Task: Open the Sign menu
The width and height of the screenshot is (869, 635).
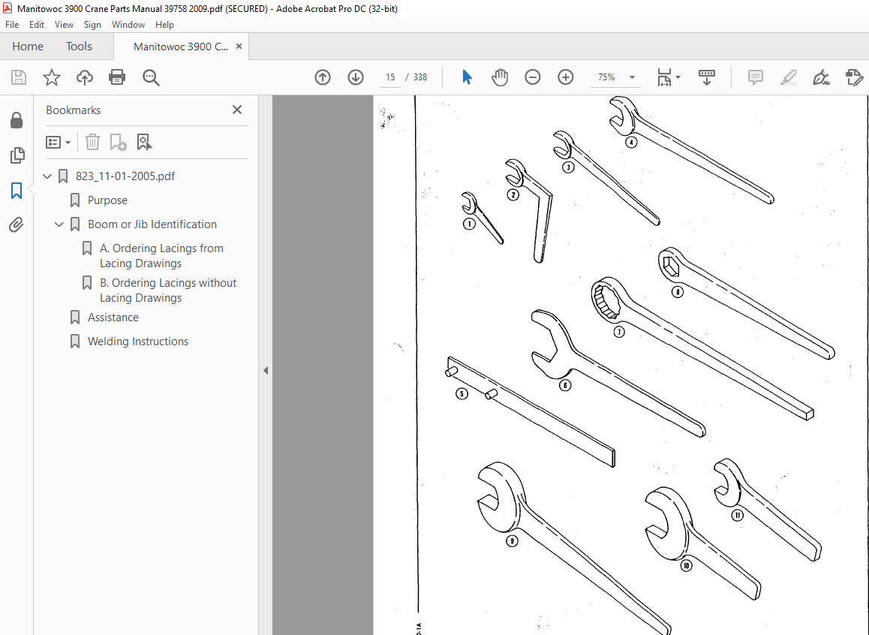Action: (92, 24)
